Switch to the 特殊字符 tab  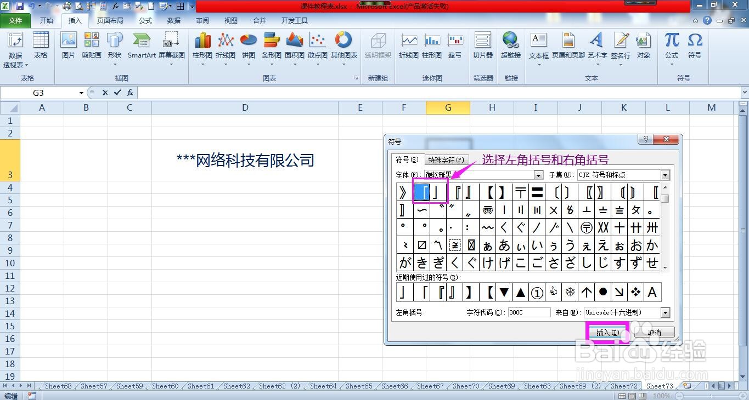[446, 160]
